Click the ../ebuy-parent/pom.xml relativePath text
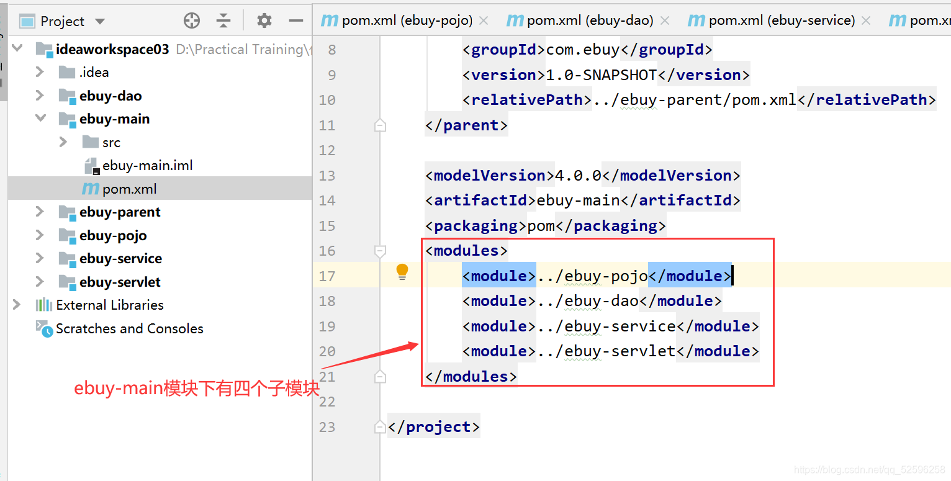The height and width of the screenshot is (481, 951). tap(694, 99)
